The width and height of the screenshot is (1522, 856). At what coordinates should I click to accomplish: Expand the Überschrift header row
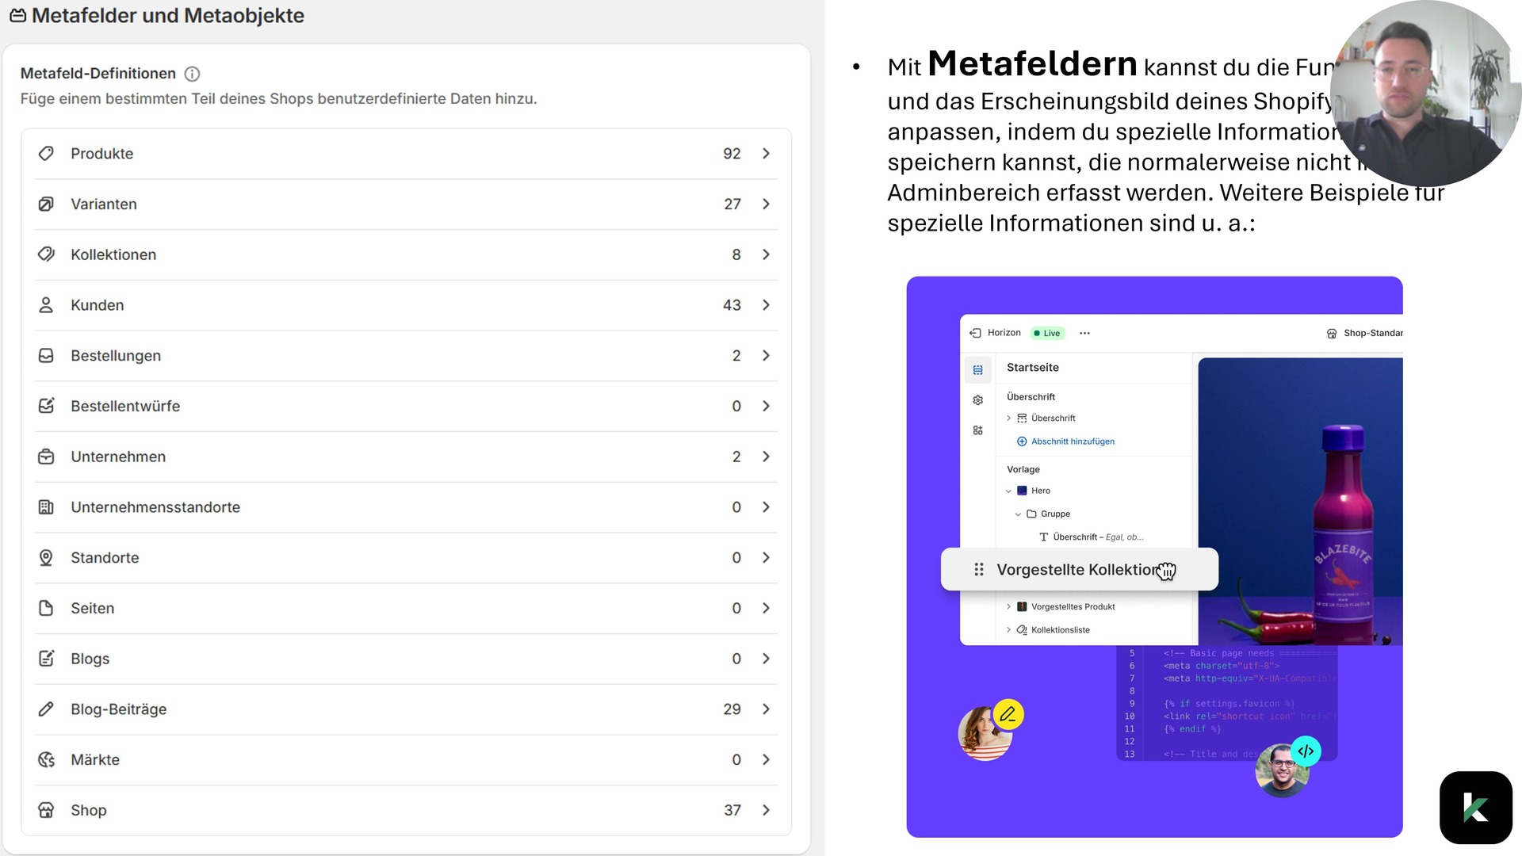click(x=1008, y=418)
